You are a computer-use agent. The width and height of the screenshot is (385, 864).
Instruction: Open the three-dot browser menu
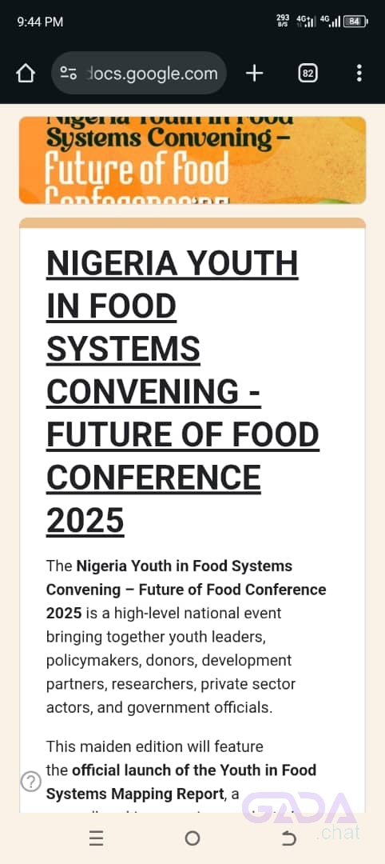[359, 73]
